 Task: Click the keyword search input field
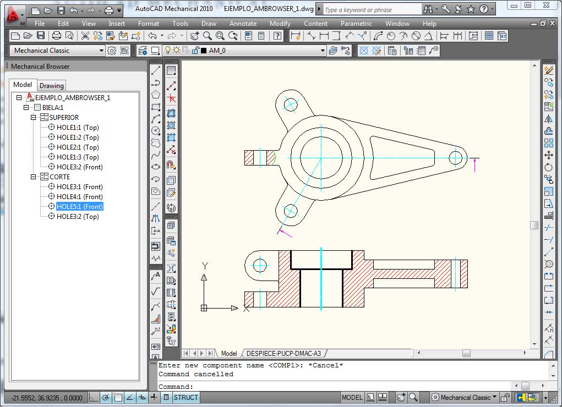click(372, 10)
